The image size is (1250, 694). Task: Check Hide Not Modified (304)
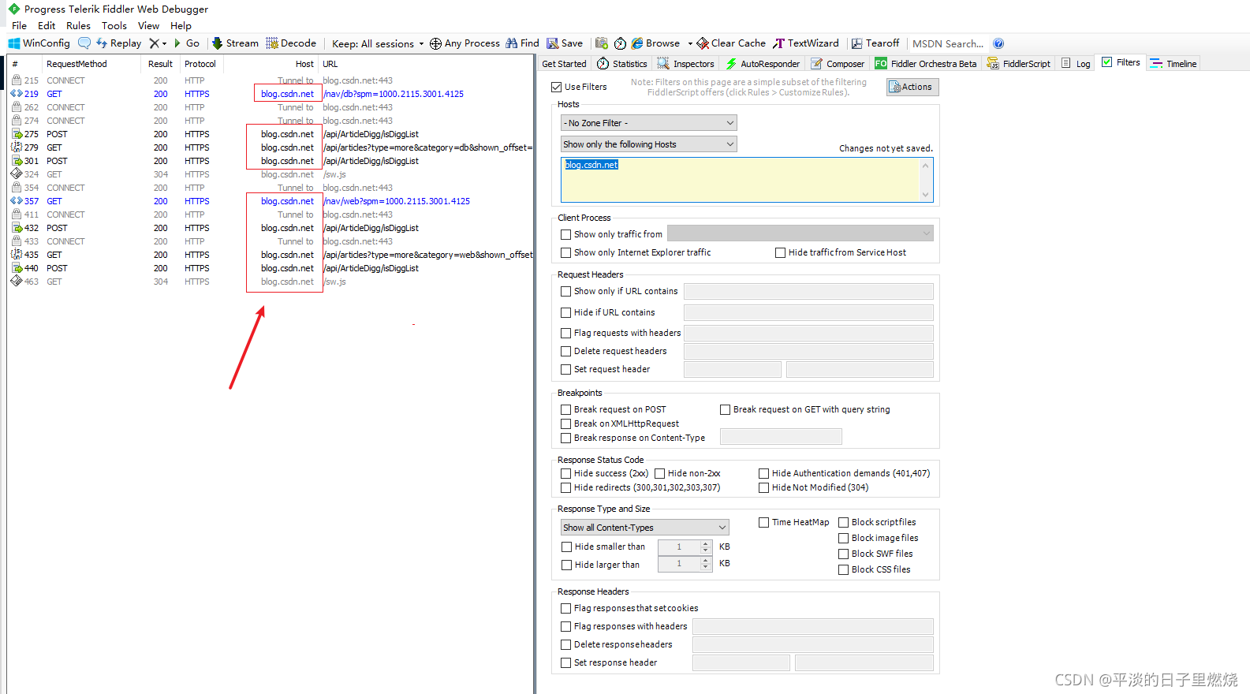tap(763, 487)
